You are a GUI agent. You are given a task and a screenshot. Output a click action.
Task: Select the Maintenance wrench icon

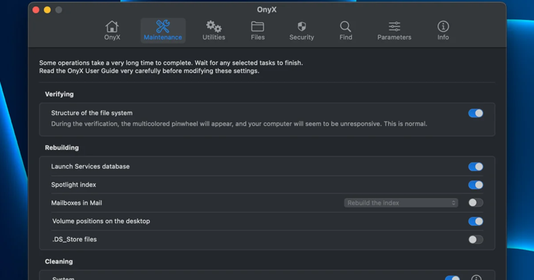click(163, 26)
